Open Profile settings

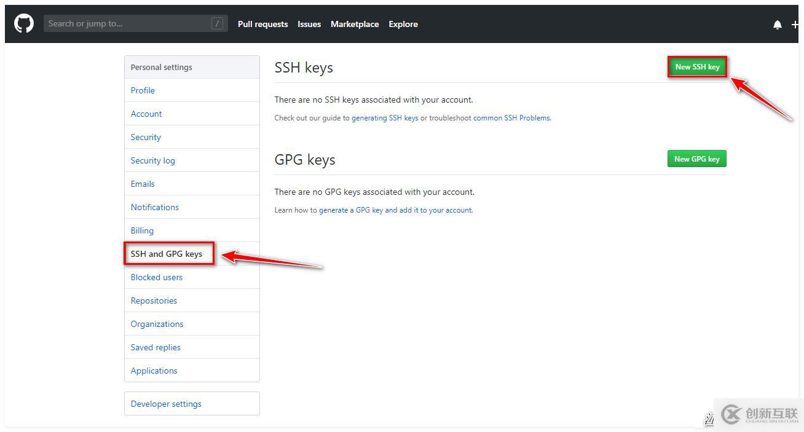pos(192,90)
